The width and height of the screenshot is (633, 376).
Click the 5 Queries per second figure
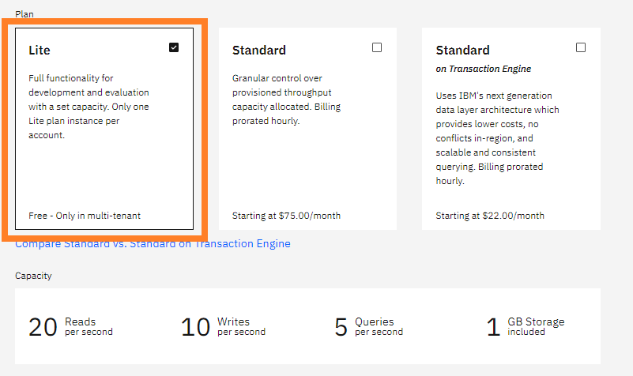click(368, 326)
